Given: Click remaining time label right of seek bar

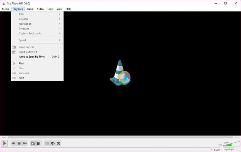Looking at the screenshot, I should click(x=237, y=138).
